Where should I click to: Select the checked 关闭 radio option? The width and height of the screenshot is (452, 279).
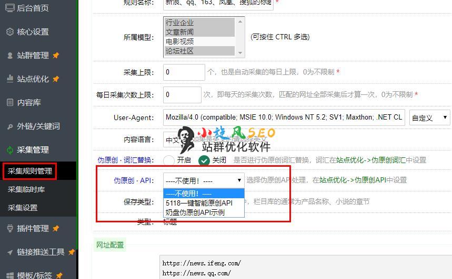coord(204,160)
